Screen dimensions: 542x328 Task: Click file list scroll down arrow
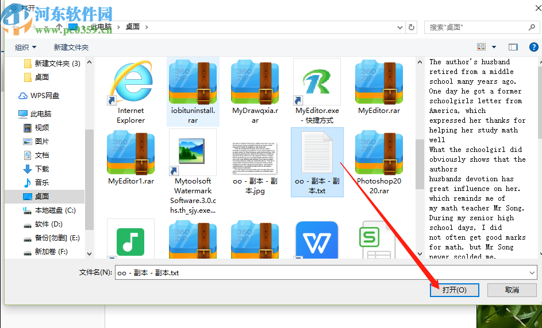[420, 254]
